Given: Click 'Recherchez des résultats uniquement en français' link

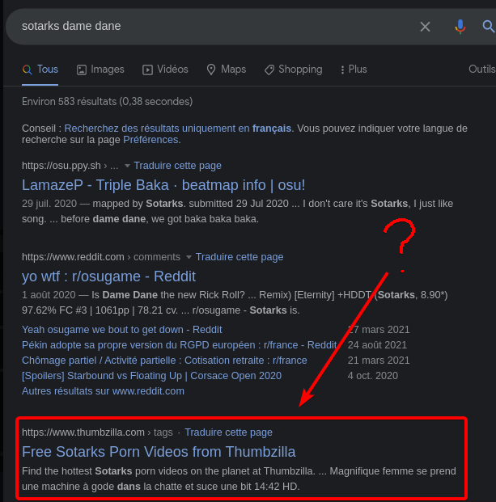Looking at the screenshot, I should point(178,129).
